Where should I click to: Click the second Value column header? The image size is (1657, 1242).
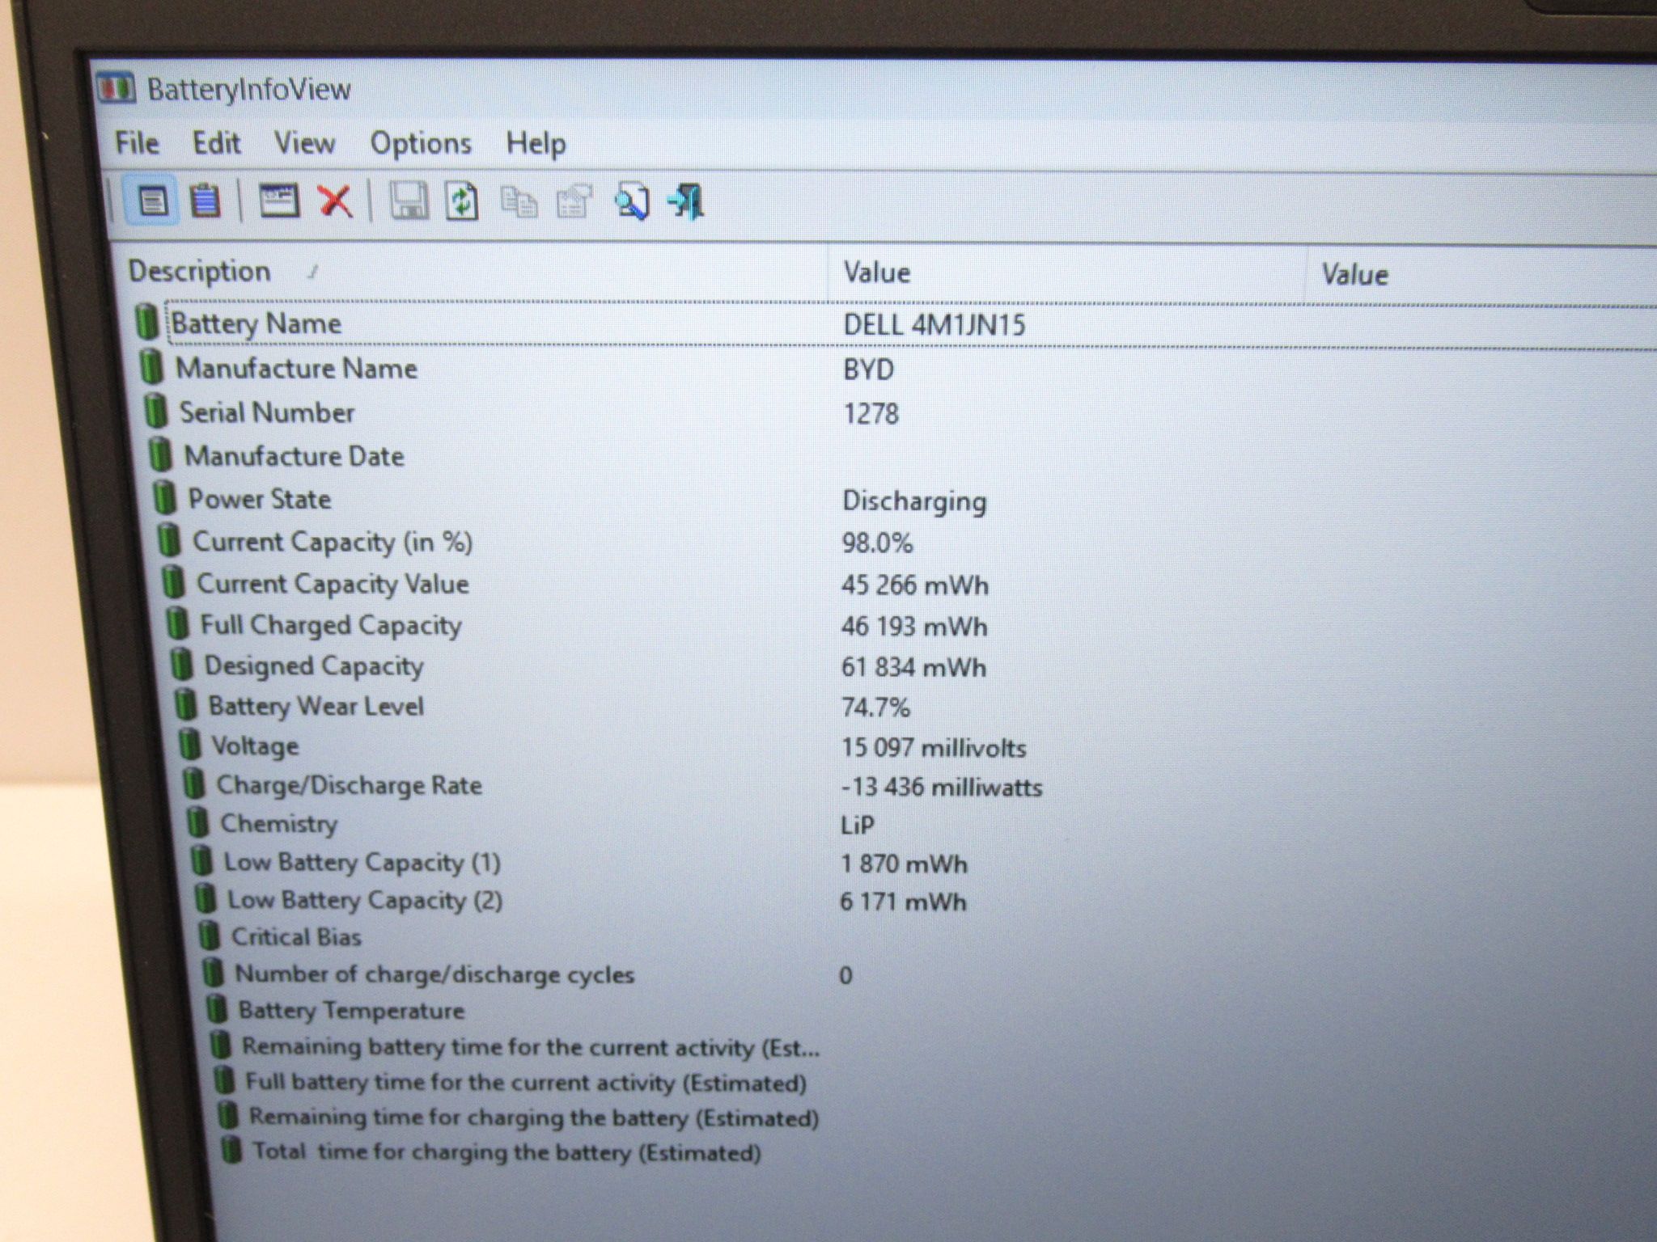1481,275
